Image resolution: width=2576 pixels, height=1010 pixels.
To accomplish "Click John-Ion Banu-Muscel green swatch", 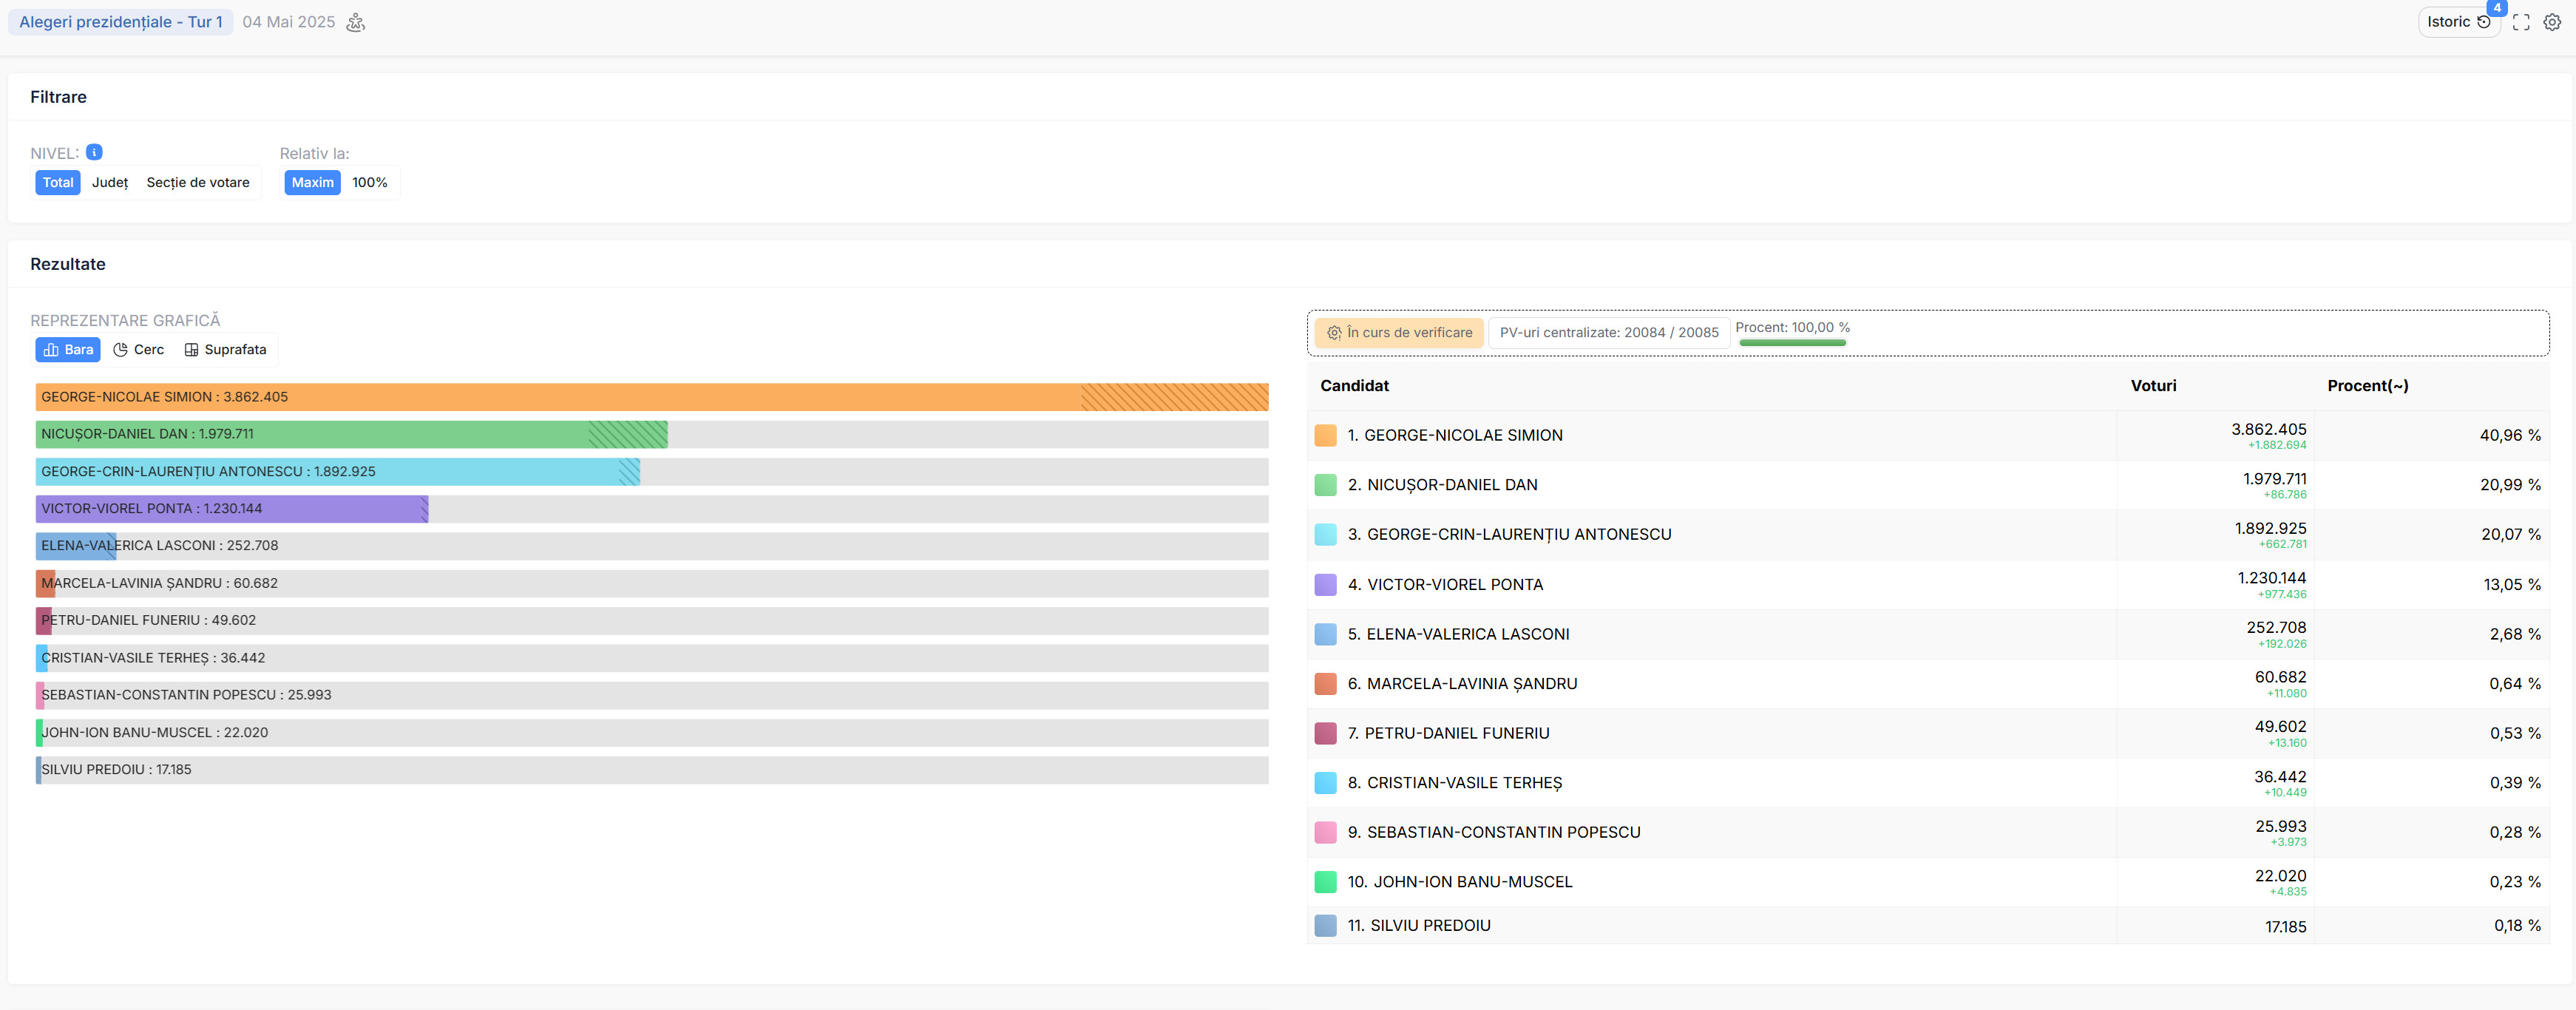I will point(1325,882).
